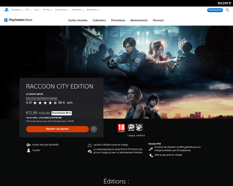Open the Sorties récentes tab

pyautogui.click(x=78, y=21)
